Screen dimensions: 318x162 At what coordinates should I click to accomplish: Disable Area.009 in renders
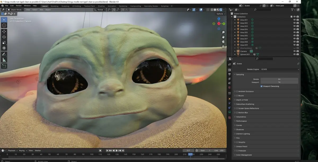(298, 45)
